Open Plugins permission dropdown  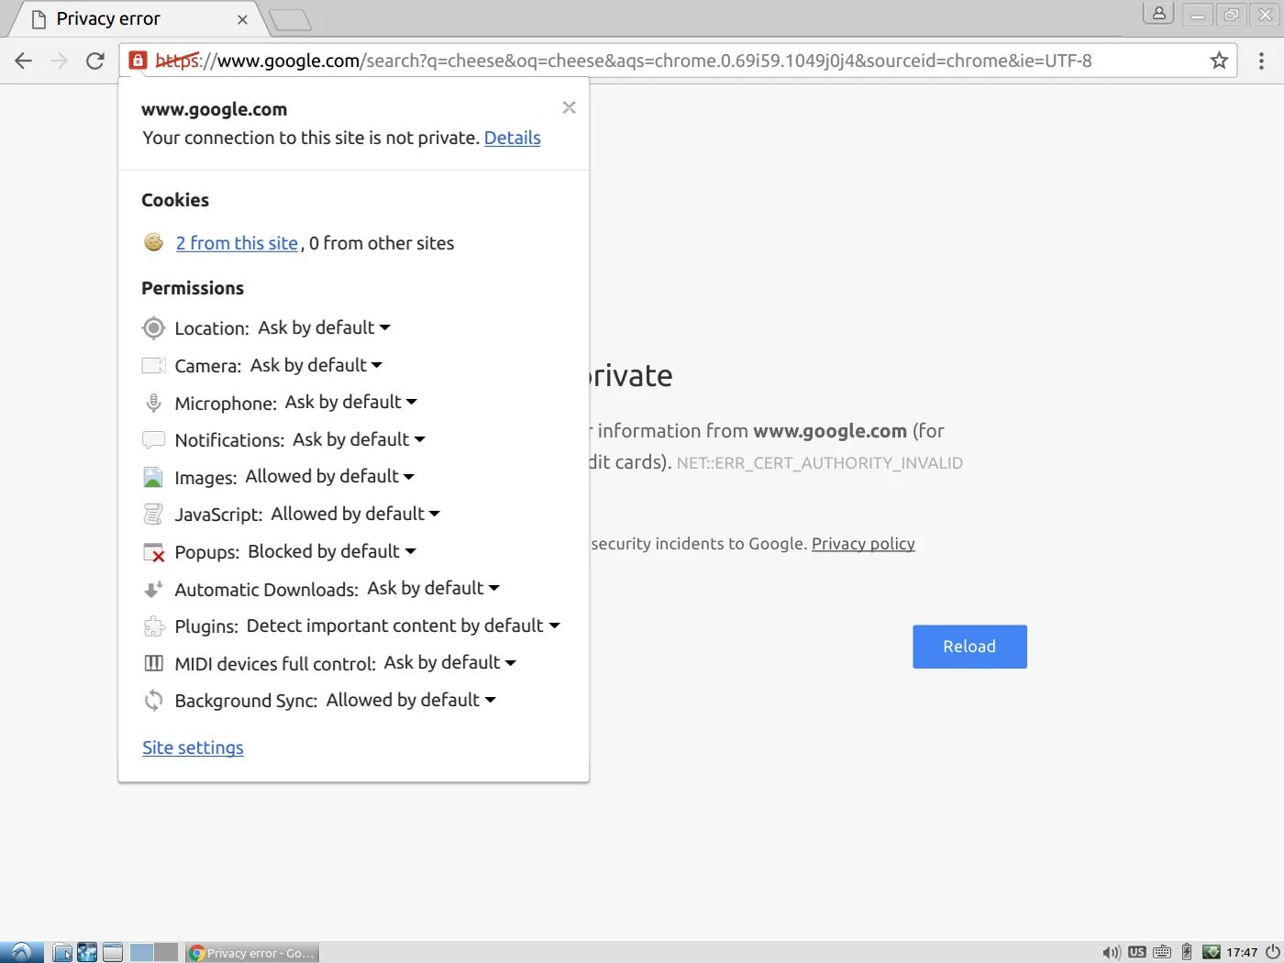pos(404,625)
